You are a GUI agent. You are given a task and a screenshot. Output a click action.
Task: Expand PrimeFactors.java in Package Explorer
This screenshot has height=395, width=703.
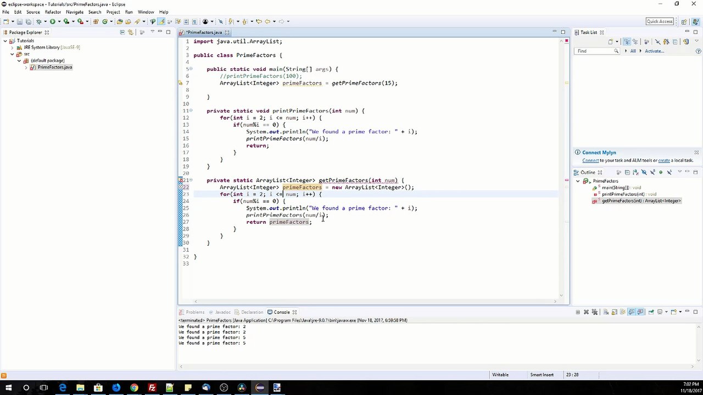[x=26, y=67]
